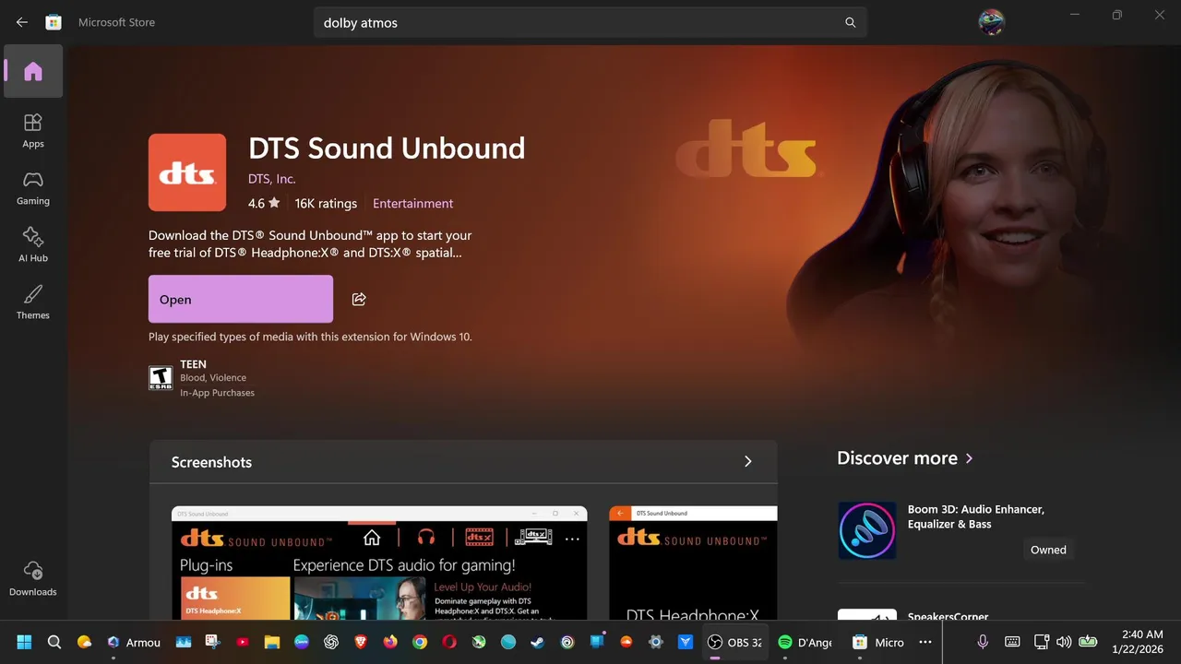Click the weather widget in taskbar
The height and width of the screenshot is (664, 1181).
coord(84,642)
